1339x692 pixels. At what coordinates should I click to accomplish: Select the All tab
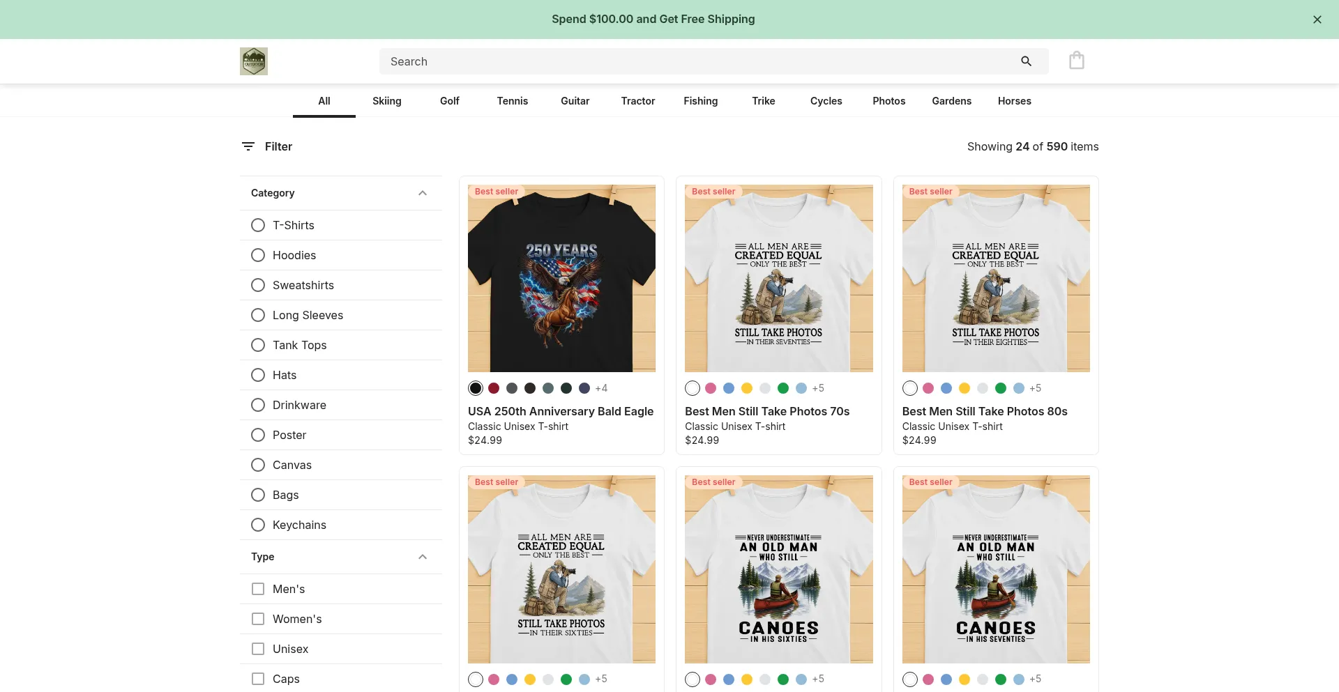tap(324, 101)
